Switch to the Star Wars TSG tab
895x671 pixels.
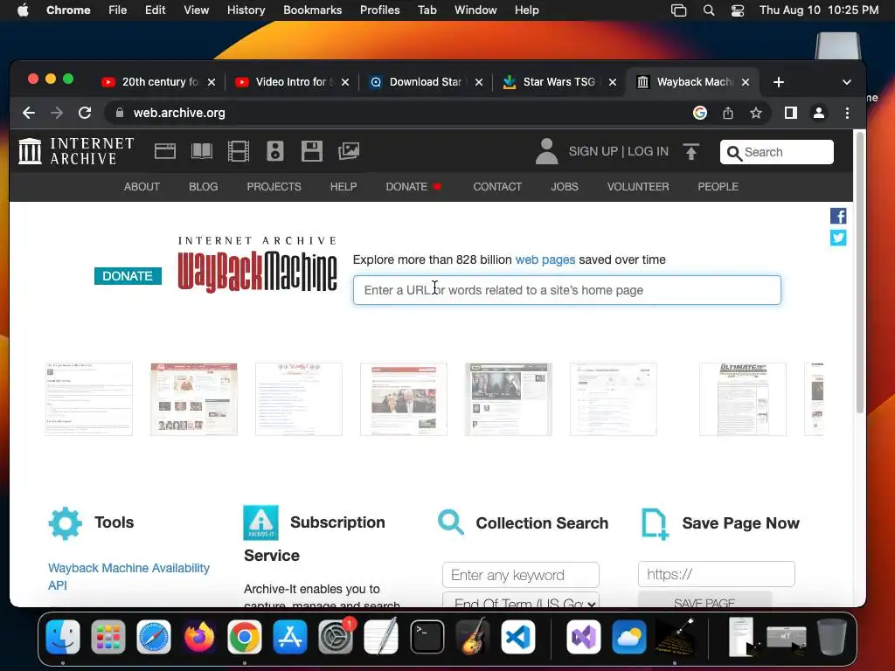[x=559, y=82]
